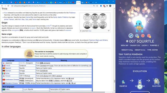Click the enlarge icon under coins image
The image size is (167, 93).
tap(109, 31)
